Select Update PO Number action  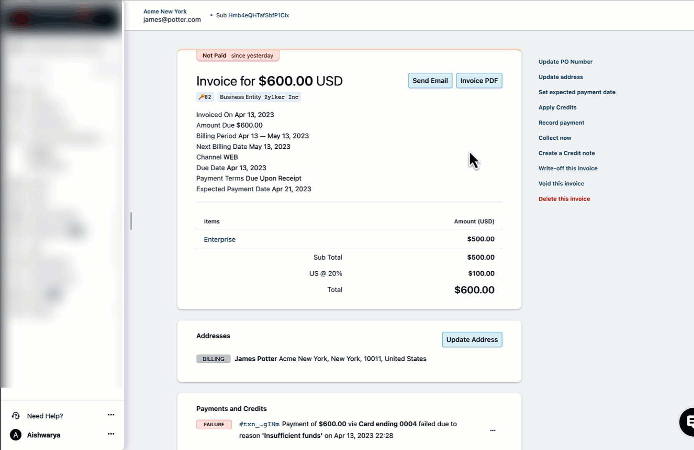point(565,62)
